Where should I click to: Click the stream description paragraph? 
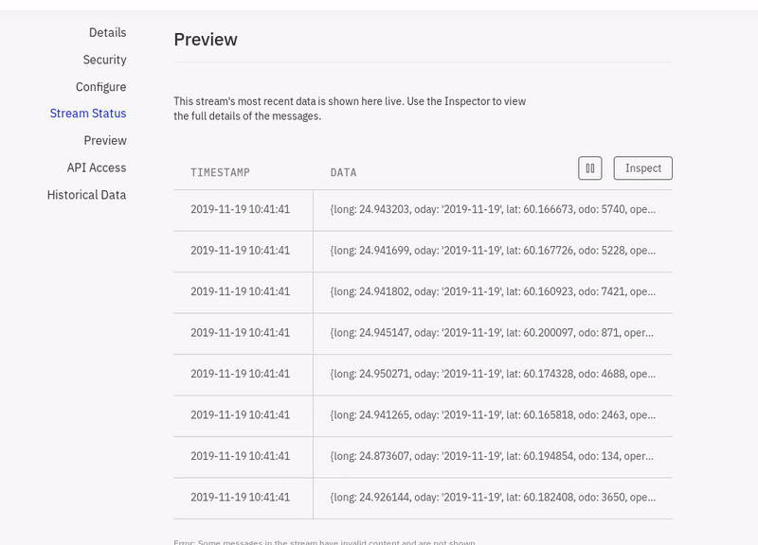click(350, 109)
